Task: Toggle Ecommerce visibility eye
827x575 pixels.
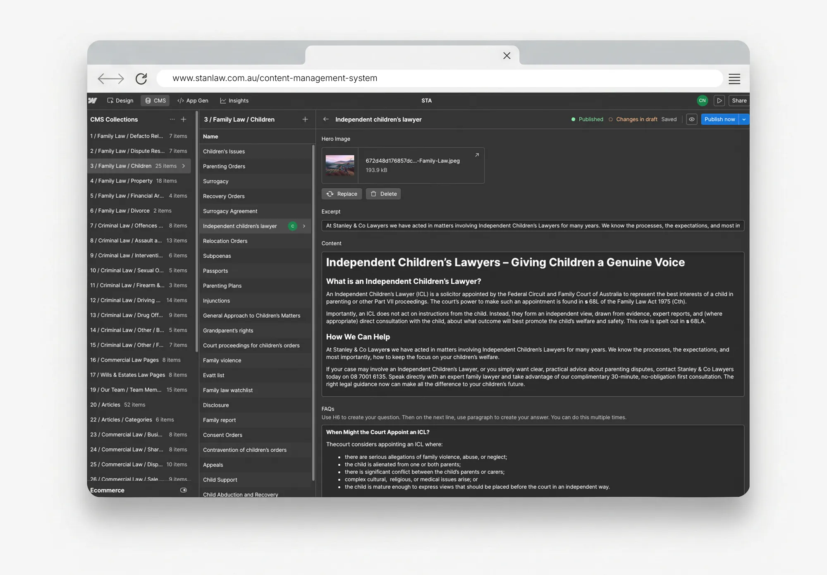Action: tap(184, 490)
